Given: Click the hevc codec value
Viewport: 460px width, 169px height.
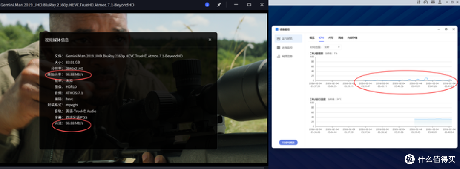Looking at the screenshot, I should pyautogui.click(x=69, y=99).
